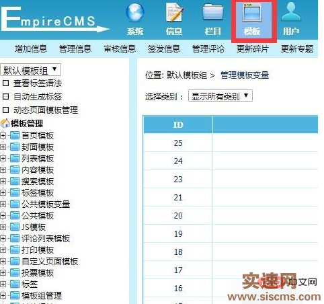The height and width of the screenshot is (304, 324).
Task: Select the table row with ID 18
Action: 231,252
